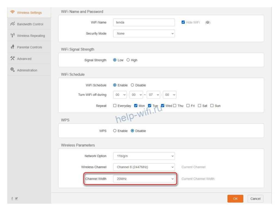279x205 pixels.
Task: Open the Wireless Channel dropdown
Action: (x=144, y=167)
